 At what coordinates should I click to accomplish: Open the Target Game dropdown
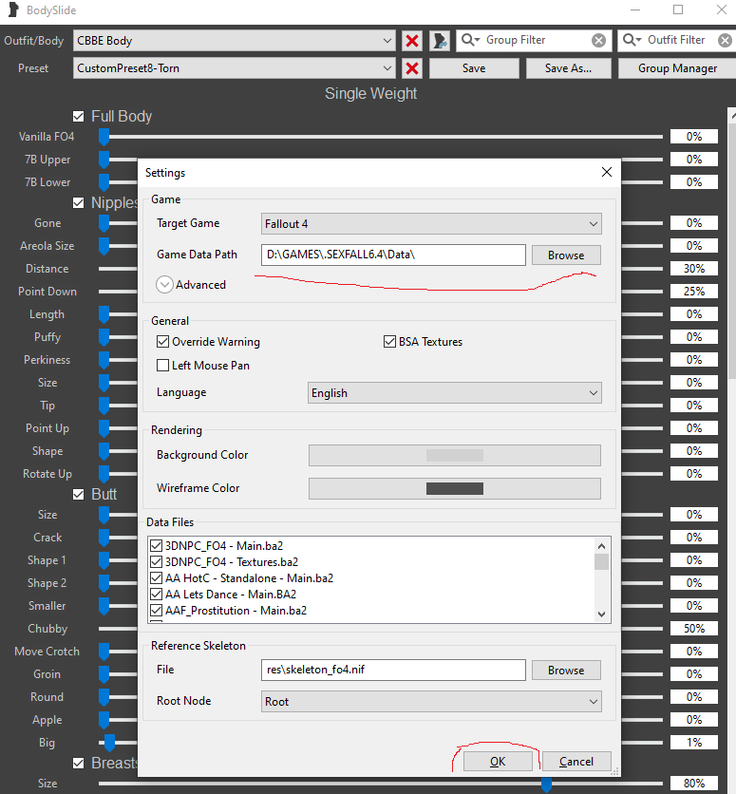pyautogui.click(x=431, y=224)
